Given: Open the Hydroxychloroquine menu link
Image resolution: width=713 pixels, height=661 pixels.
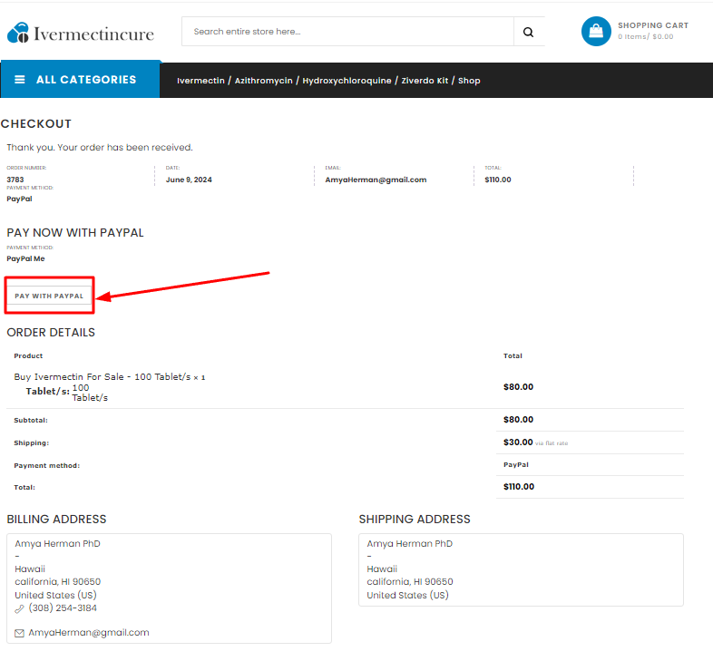Looking at the screenshot, I should (x=347, y=81).
